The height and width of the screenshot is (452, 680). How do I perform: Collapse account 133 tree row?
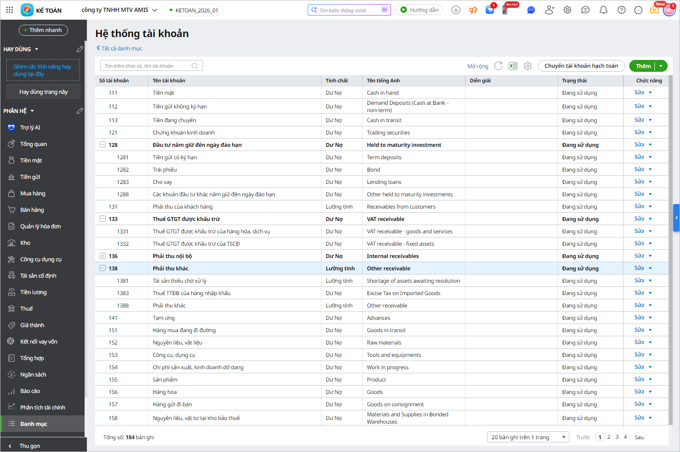[x=102, y=219]
